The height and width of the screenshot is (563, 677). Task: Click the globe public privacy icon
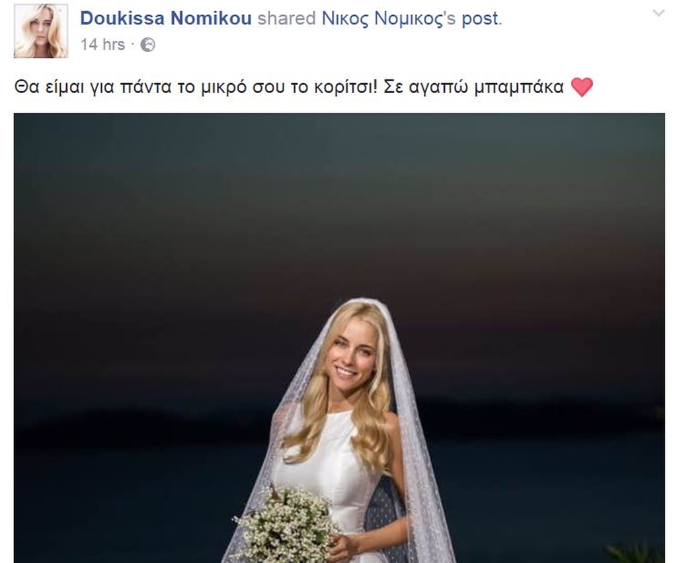[x=147, y=45]
